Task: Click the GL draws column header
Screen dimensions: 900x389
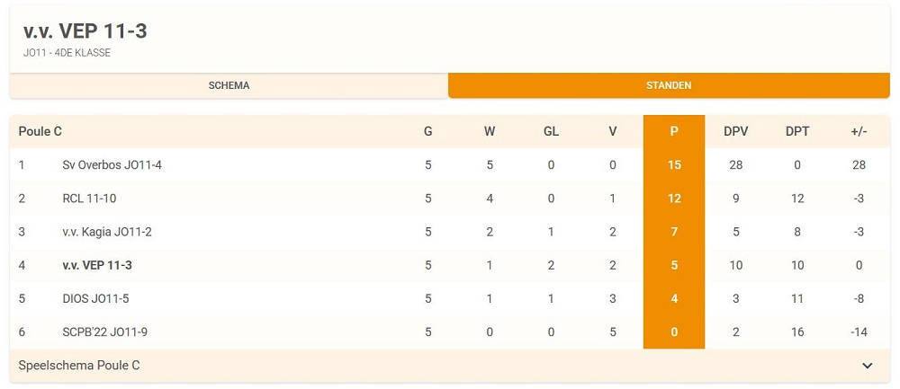Action: click(x=551, y=131)
